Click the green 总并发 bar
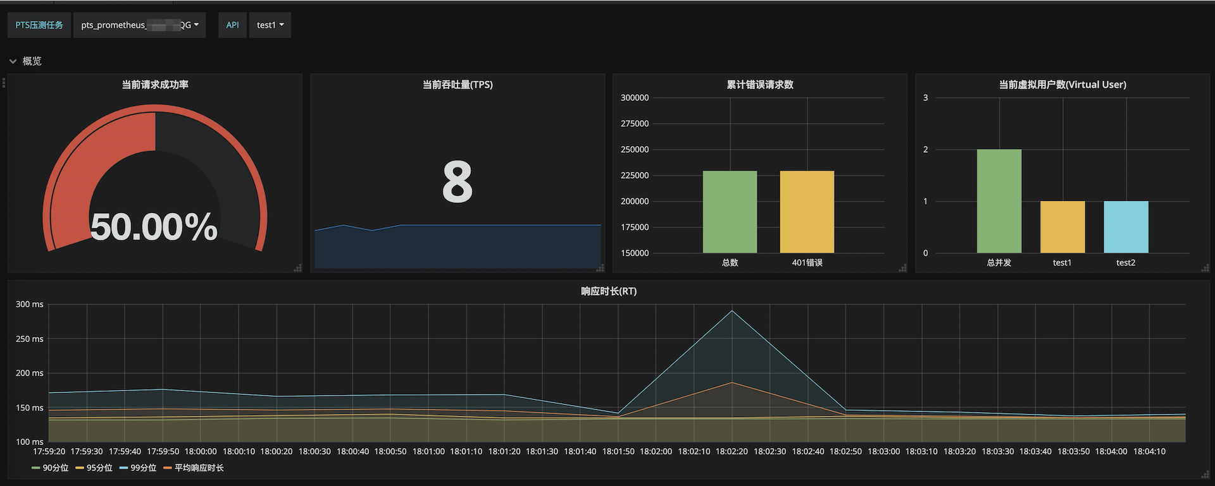 coord(999,201)
